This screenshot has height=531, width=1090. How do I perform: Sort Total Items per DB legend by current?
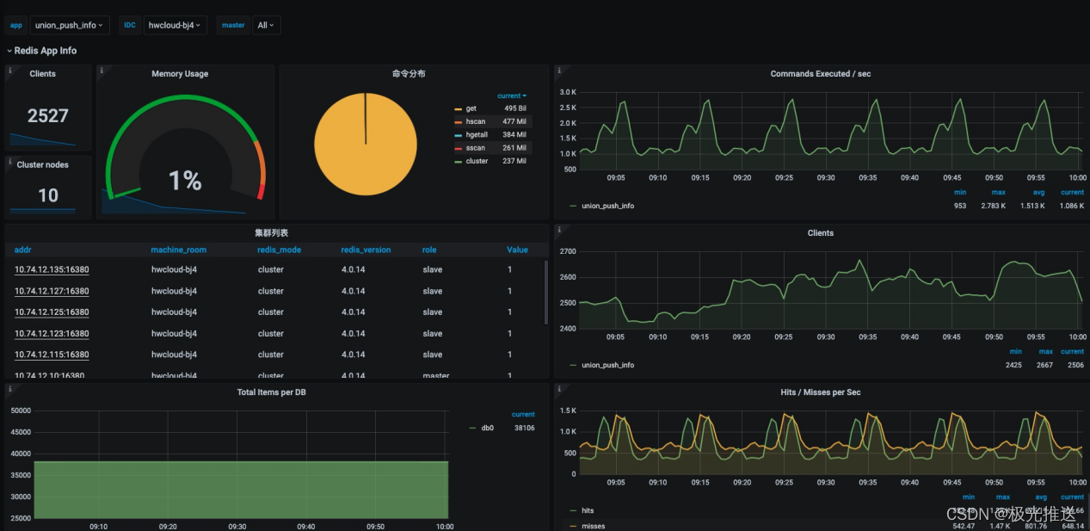click(523, 414)
